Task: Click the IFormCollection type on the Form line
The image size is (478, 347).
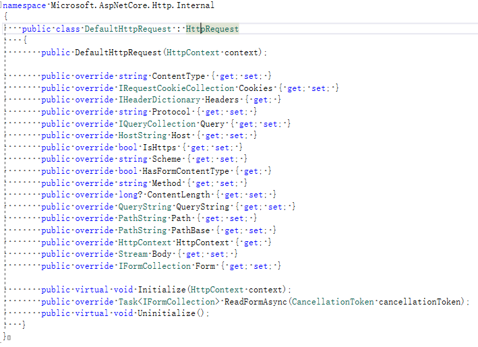Action: click(154, 266)
